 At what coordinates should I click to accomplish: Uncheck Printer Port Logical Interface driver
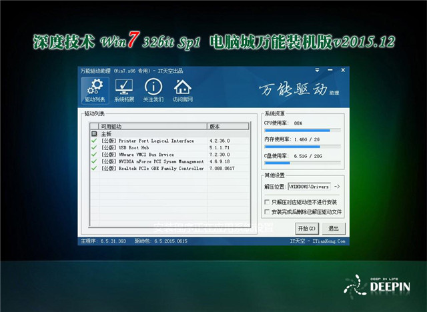(x=94, y=141)
